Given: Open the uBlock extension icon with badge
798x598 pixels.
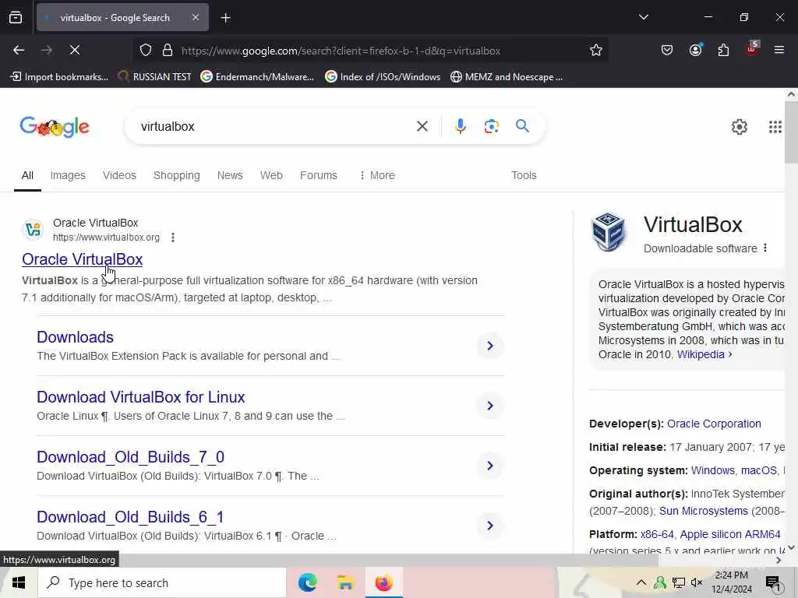Looking at the screenshot, I should (752, 49).
